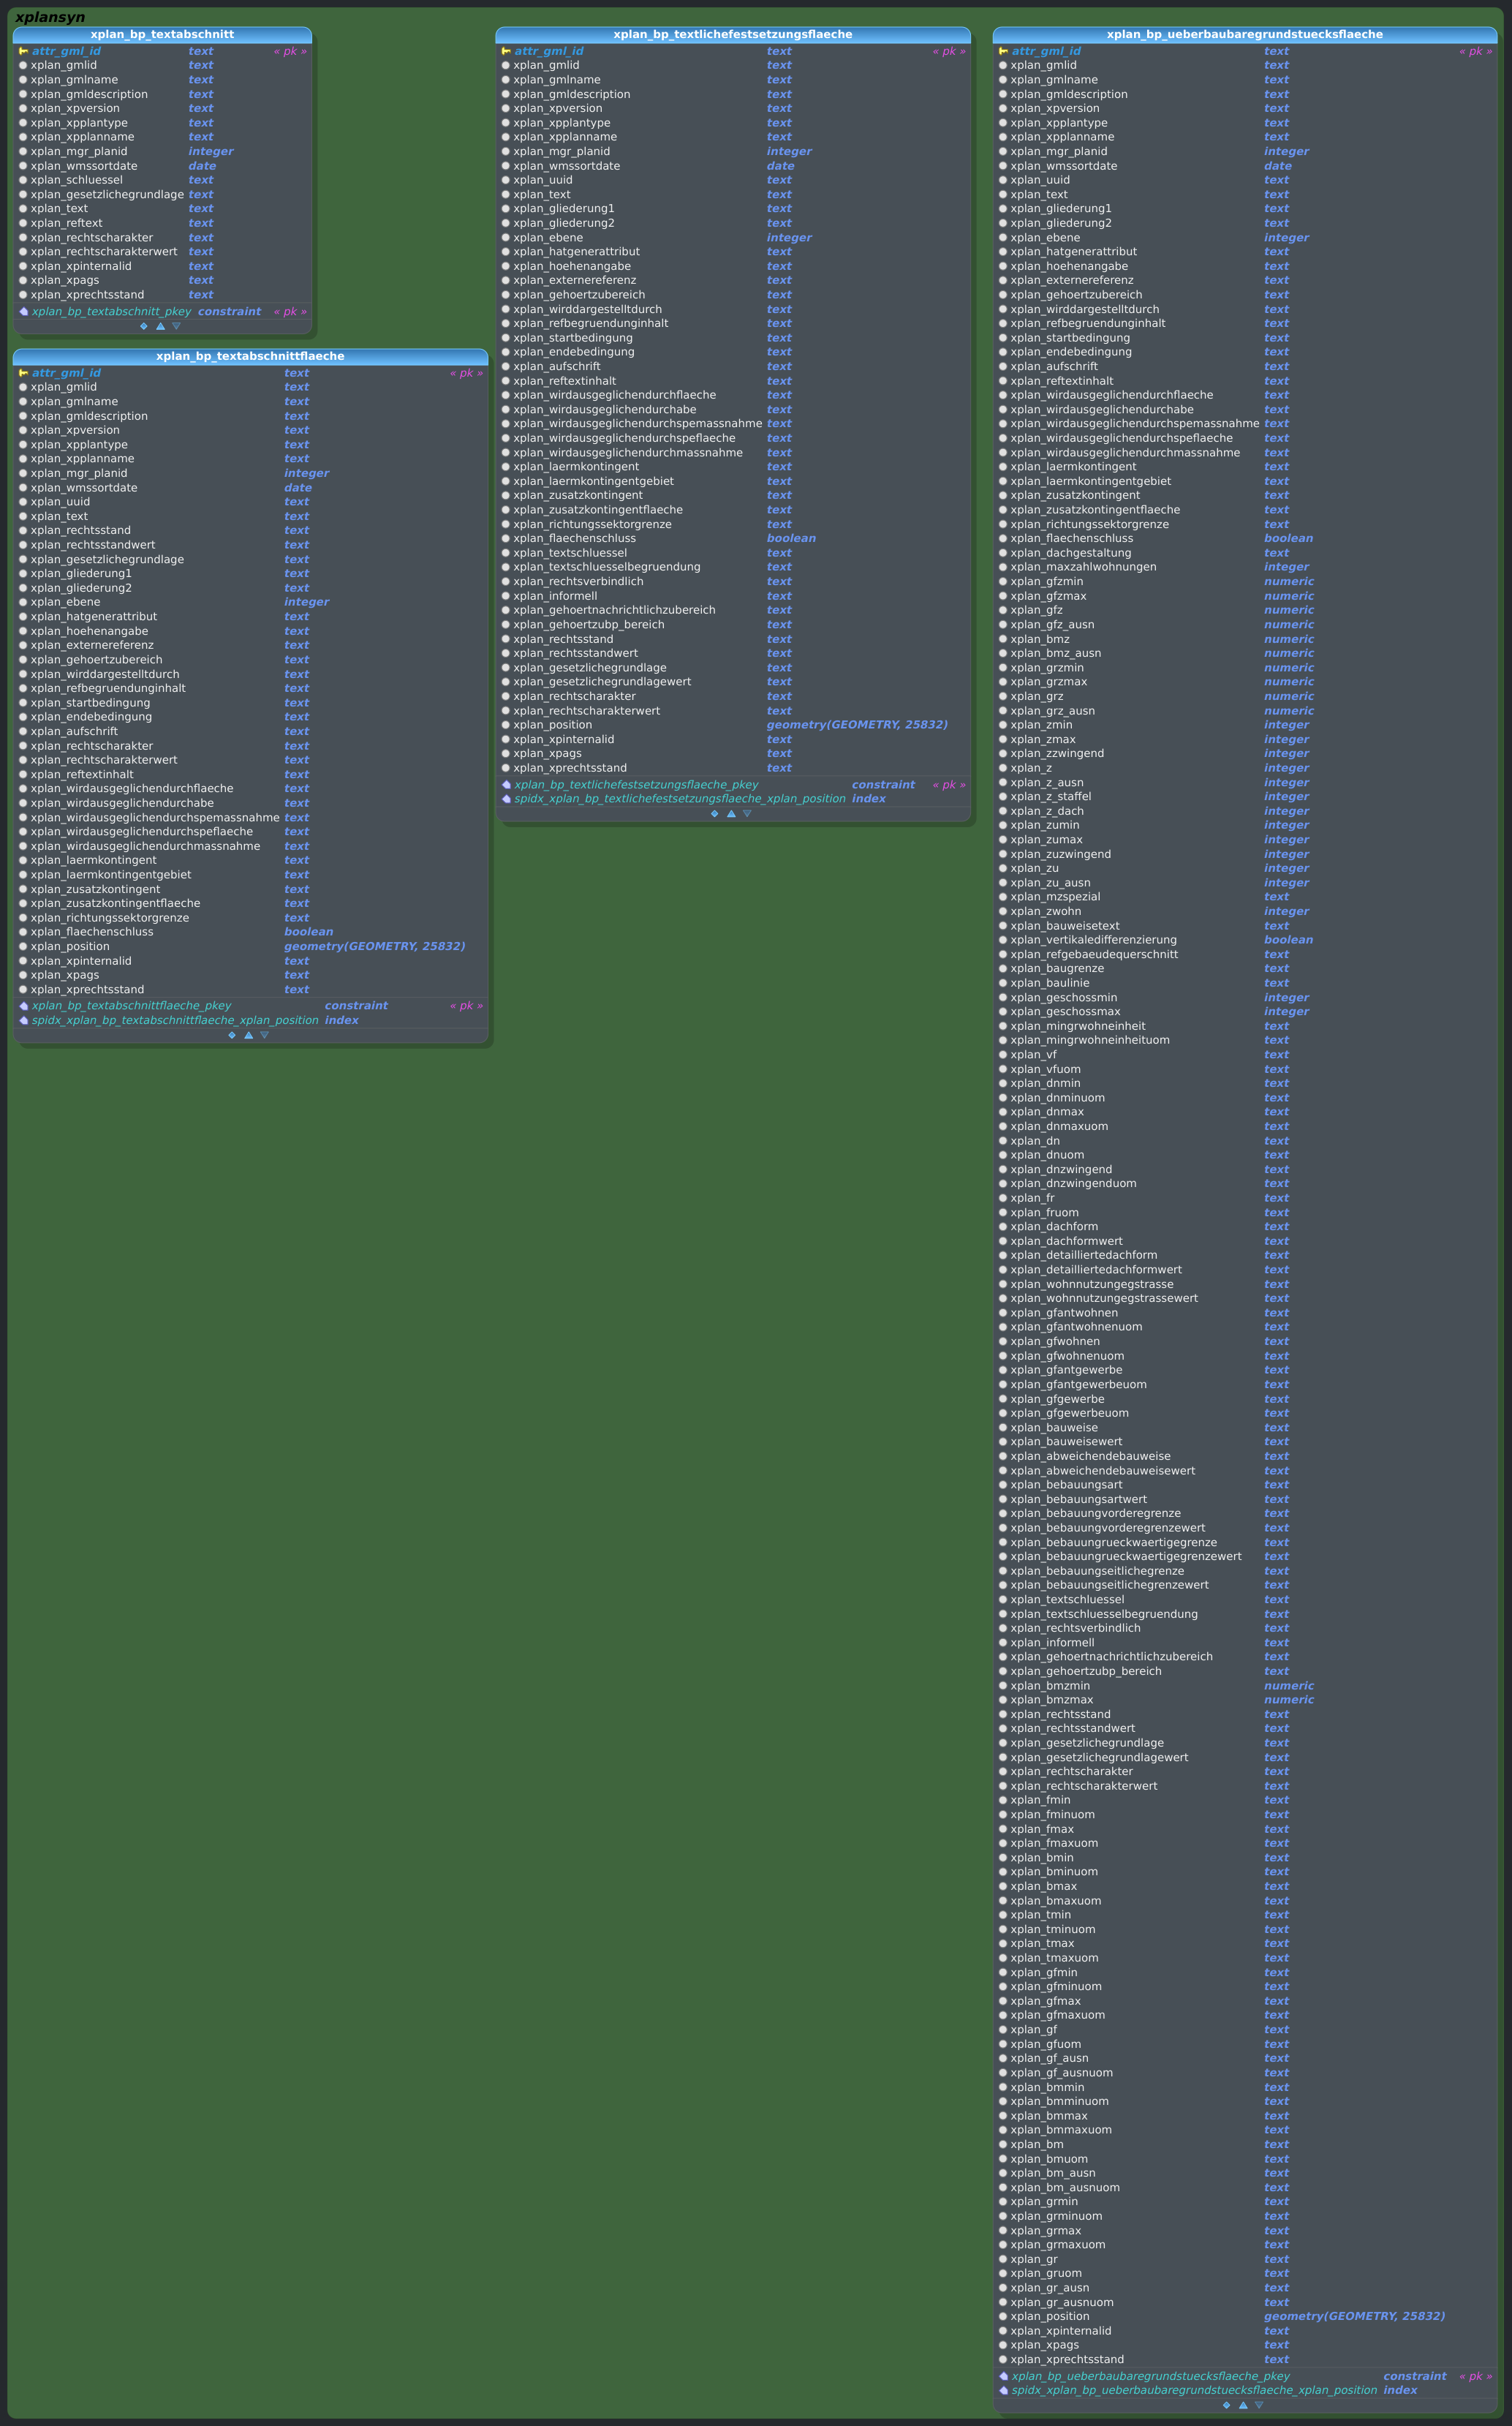1512x2426 pixels.
Task: Click key icon of xplan_bp_textlichefestsetzungsflaeche attr_gml_id
Action: click(x=506, y=51)
